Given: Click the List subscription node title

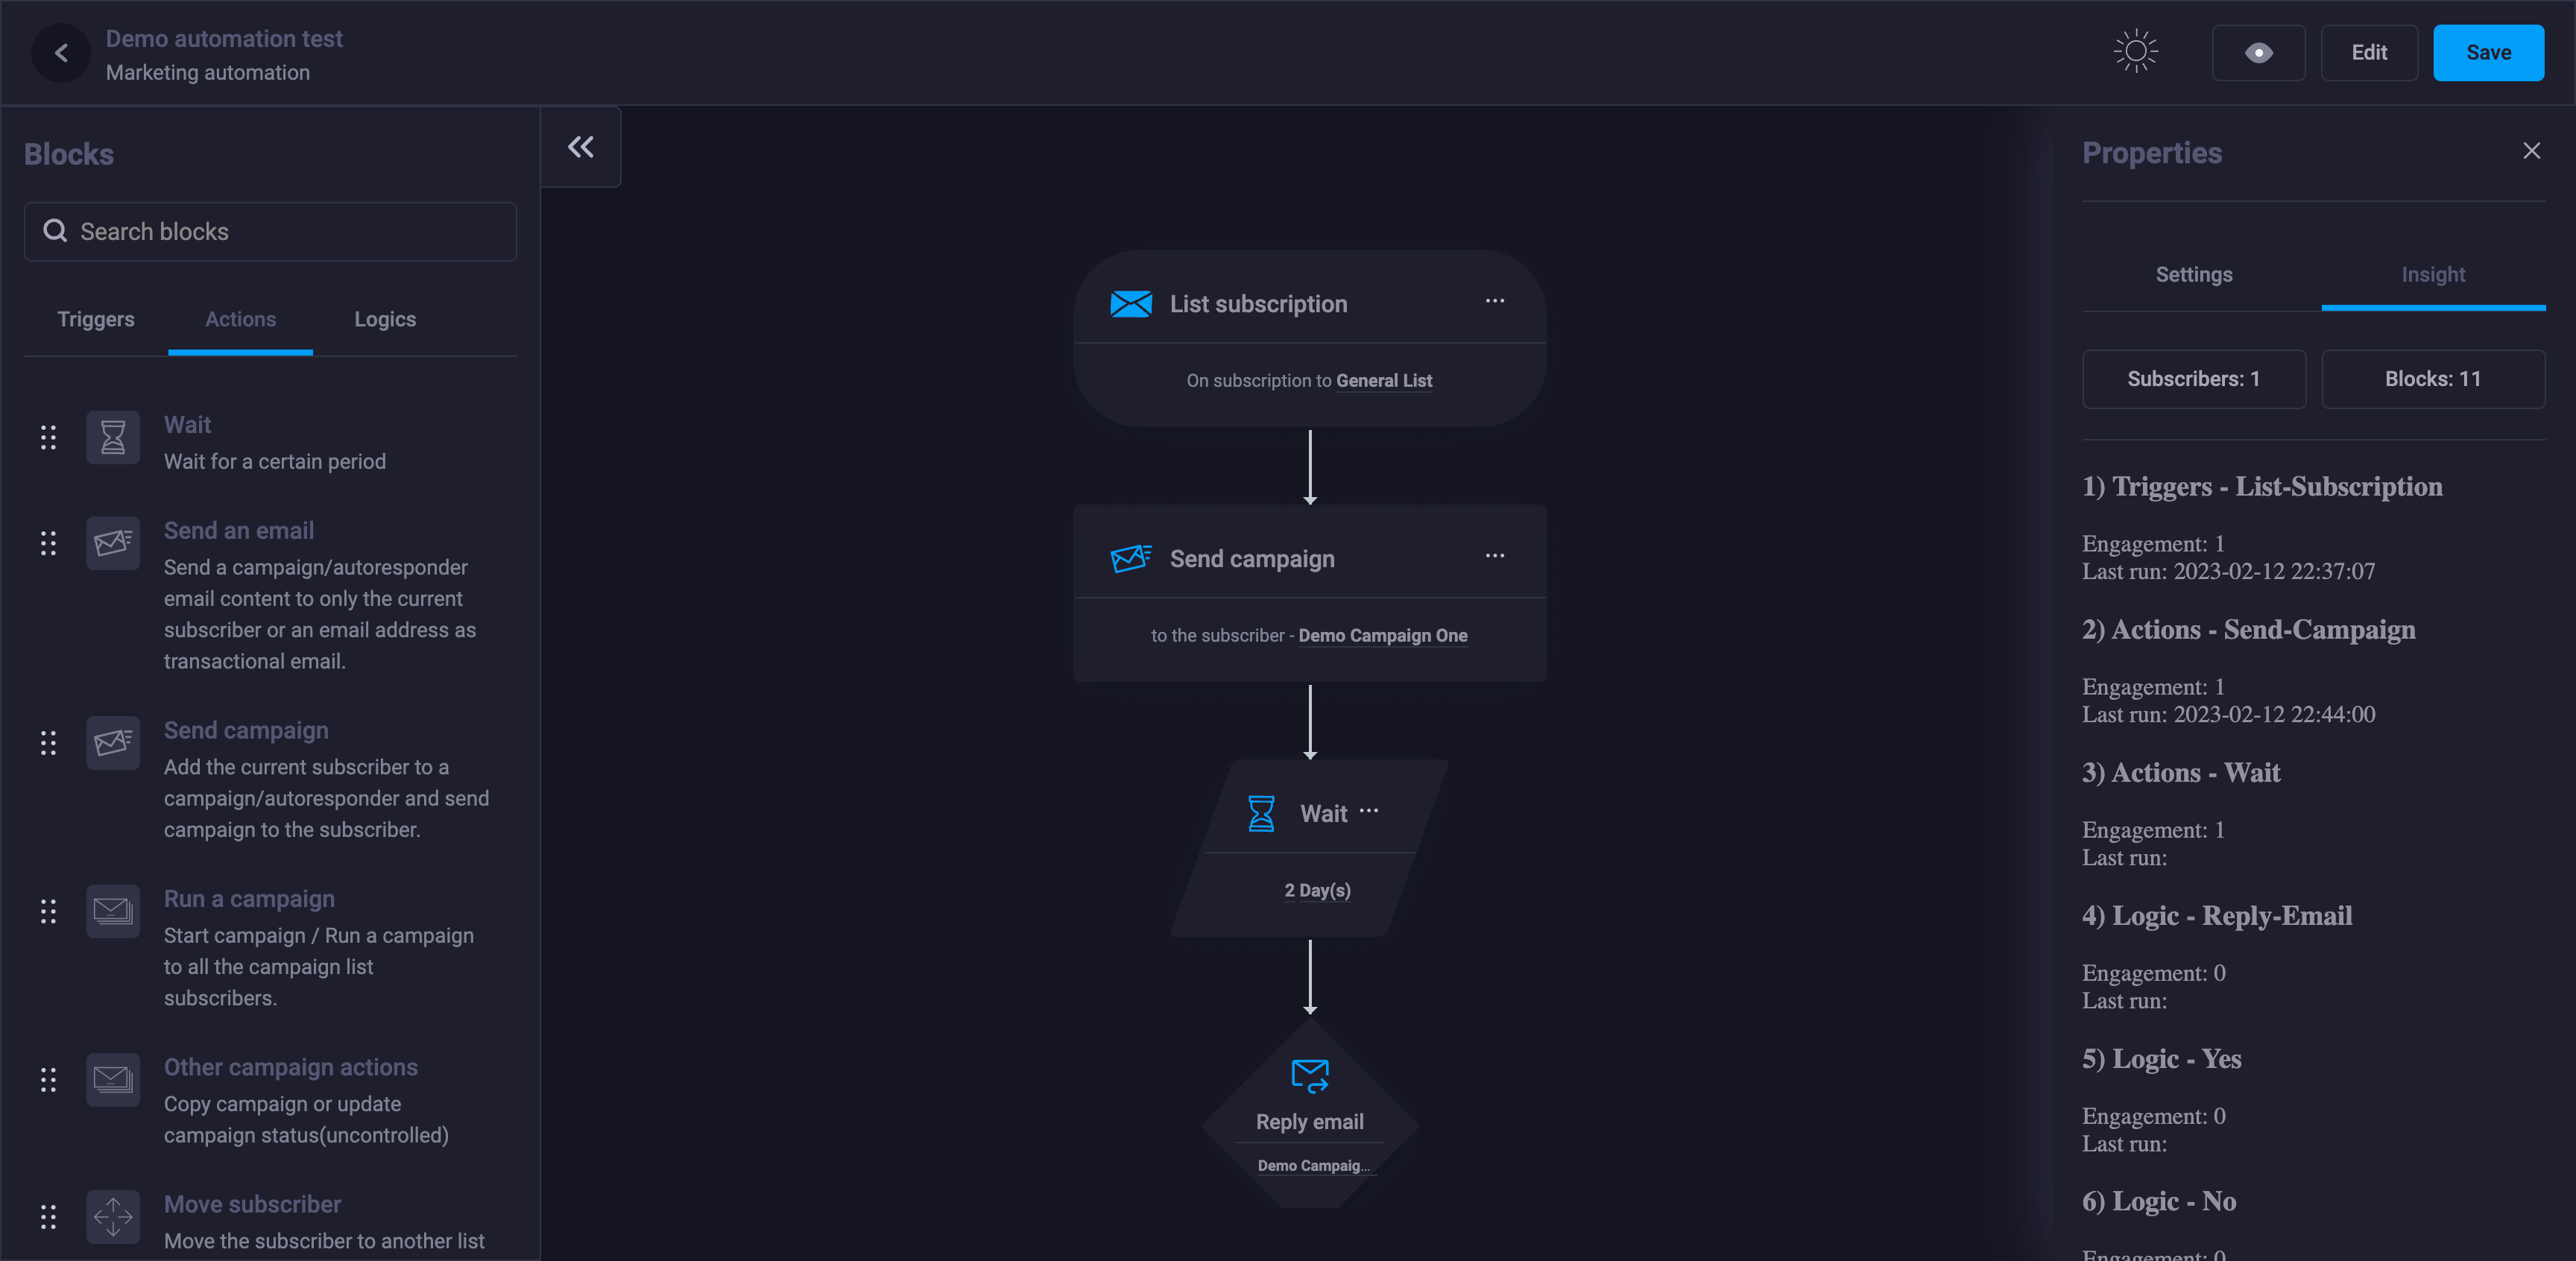Looking at the screenshot, I should pos(1258,304).
